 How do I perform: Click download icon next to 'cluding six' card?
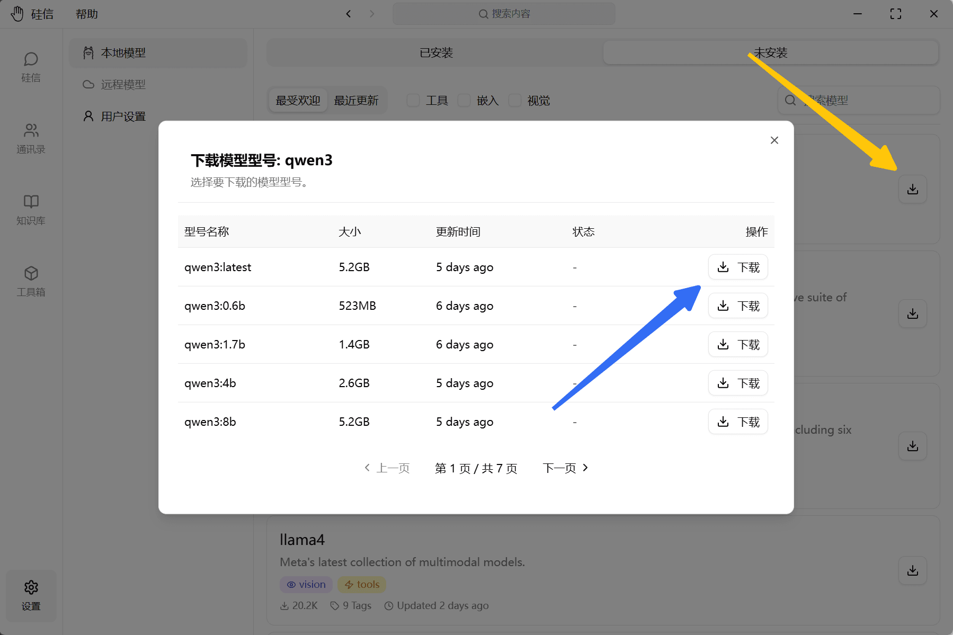[x=912, y=446]
